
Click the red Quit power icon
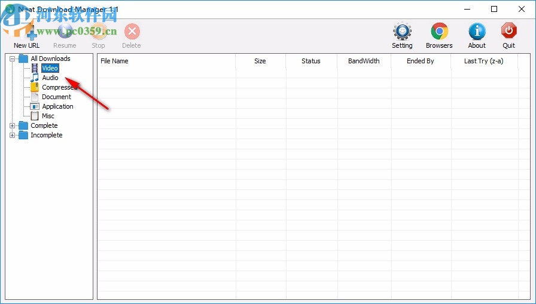pyautogui.click(x=508, y=32)
